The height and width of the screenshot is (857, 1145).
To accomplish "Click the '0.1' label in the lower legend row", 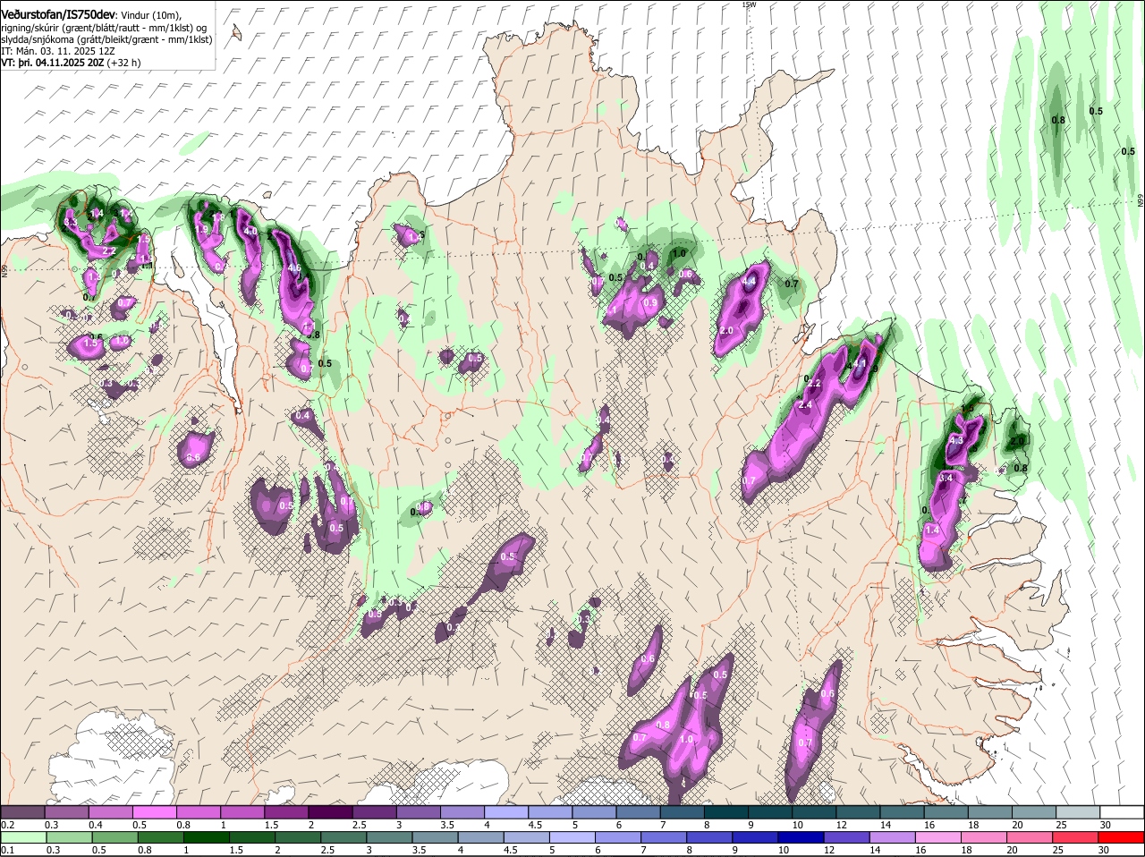I will click(7, 850).
